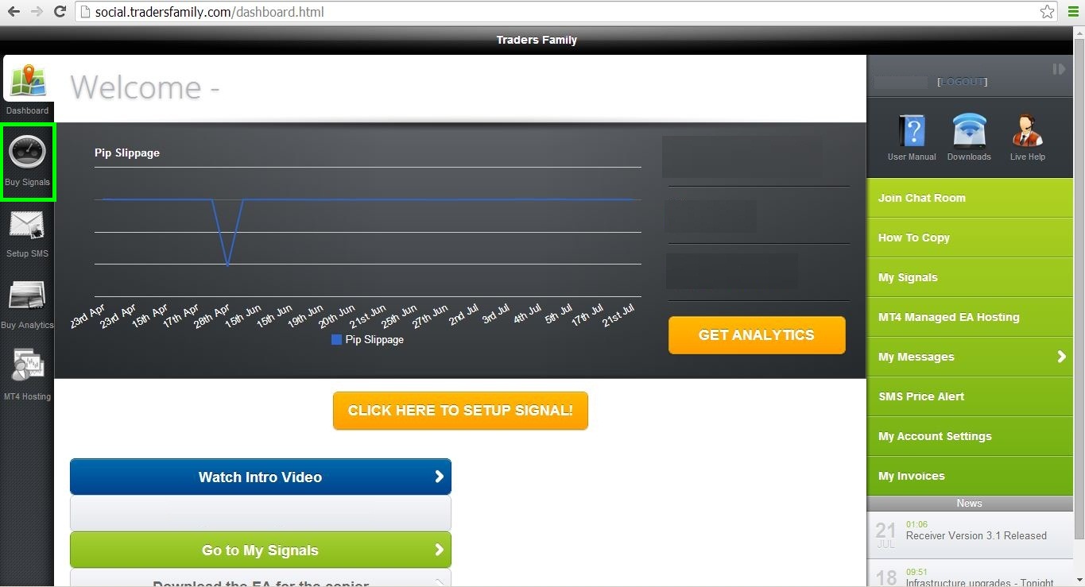1085x587 pixels.
Task: Open MT4 Managed EA Hosting item
Action: point(970,317)
